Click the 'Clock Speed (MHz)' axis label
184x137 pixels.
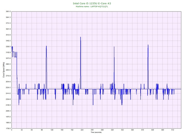4,70
